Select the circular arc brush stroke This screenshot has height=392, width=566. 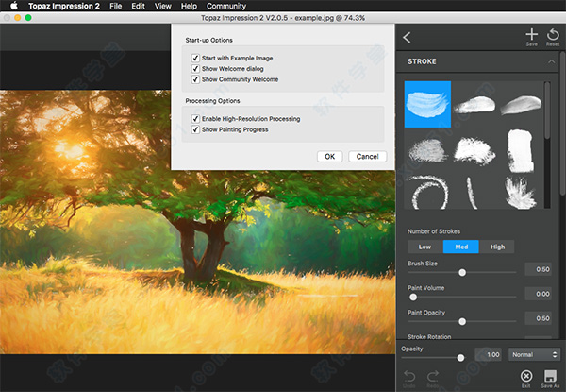428,192
